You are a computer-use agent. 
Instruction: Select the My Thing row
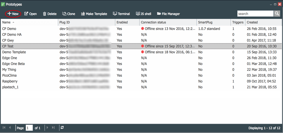click(x=141, y=70)
